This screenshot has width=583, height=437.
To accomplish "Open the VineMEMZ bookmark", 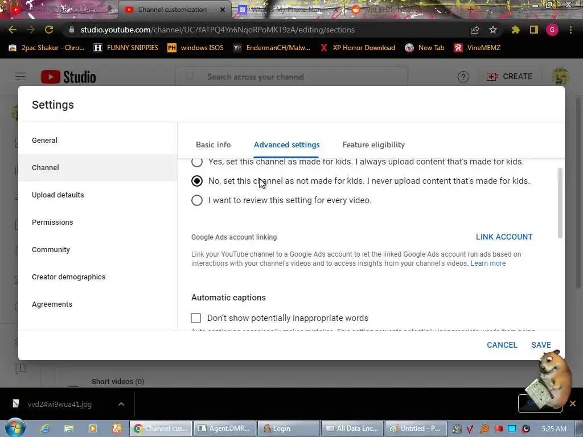I will [x=478, y=48].
